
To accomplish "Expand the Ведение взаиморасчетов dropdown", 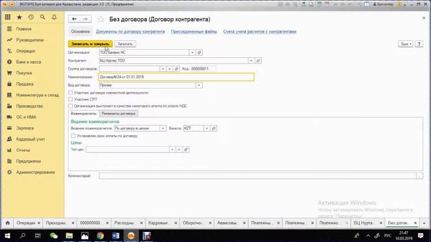I will (163, 128).
